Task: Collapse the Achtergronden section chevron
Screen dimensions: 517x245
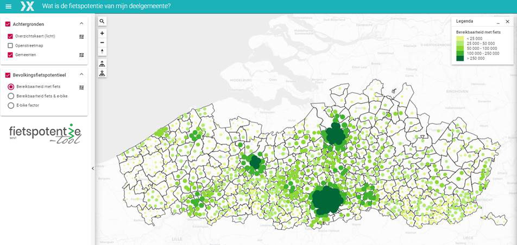Action: coord(81,24)
